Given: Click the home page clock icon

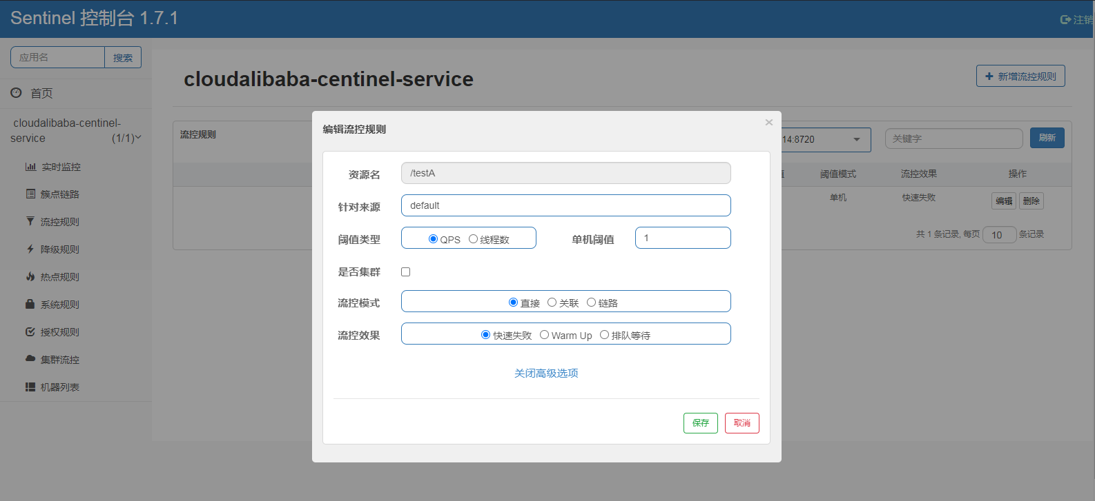Looking at the screenshot, I should (x=16, y=92).
